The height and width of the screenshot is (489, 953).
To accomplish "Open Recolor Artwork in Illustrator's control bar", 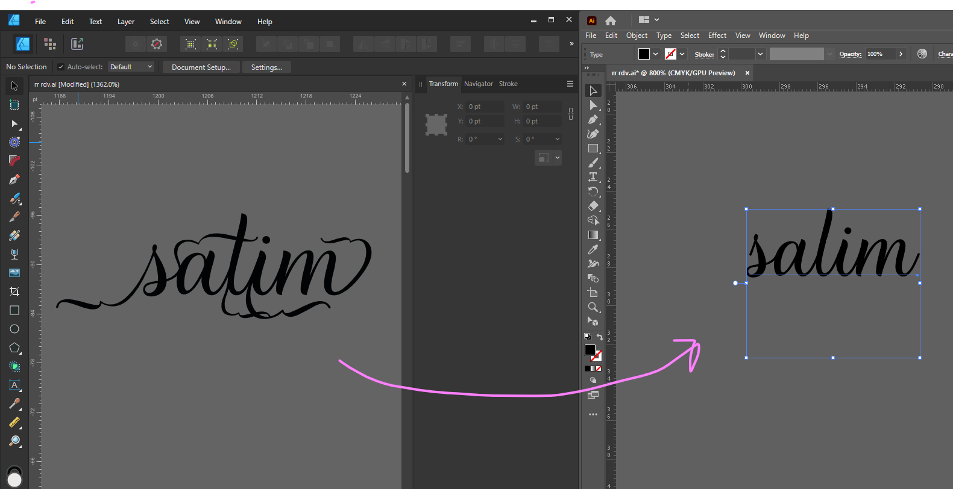I will point(922,54).
